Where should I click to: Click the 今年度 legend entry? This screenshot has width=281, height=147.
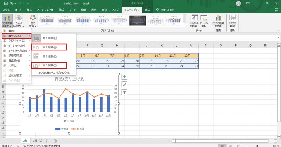coord(62,129)
